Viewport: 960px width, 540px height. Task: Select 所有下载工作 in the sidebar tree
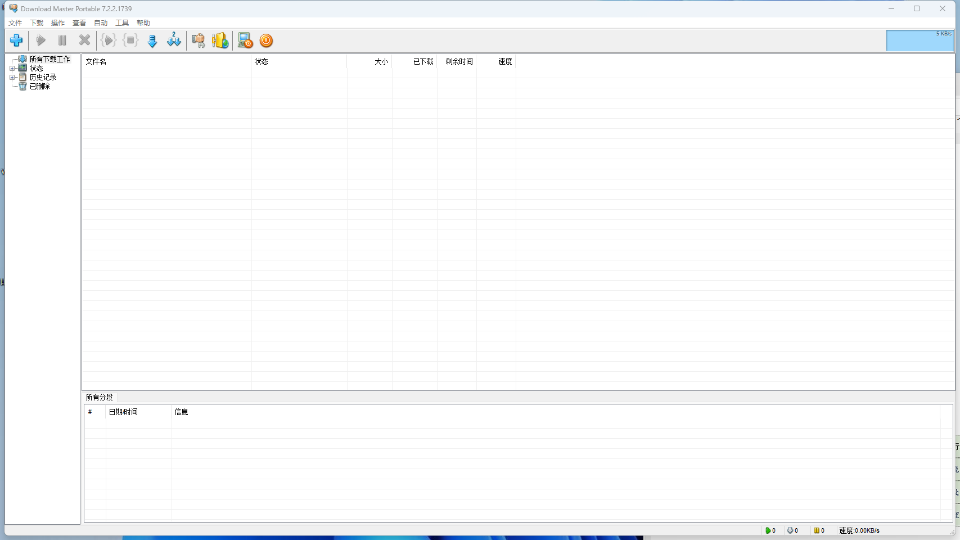pos(49,59)
